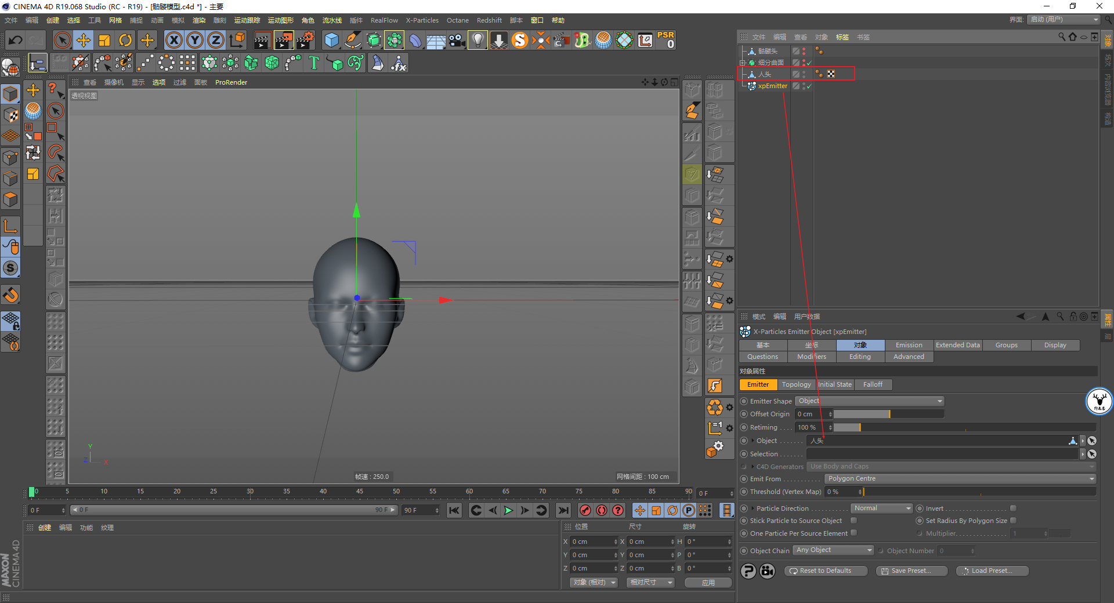Expand the Particle Direction disclosure triangle
This screenshot has width=1114, height=603.
(753, 508)
